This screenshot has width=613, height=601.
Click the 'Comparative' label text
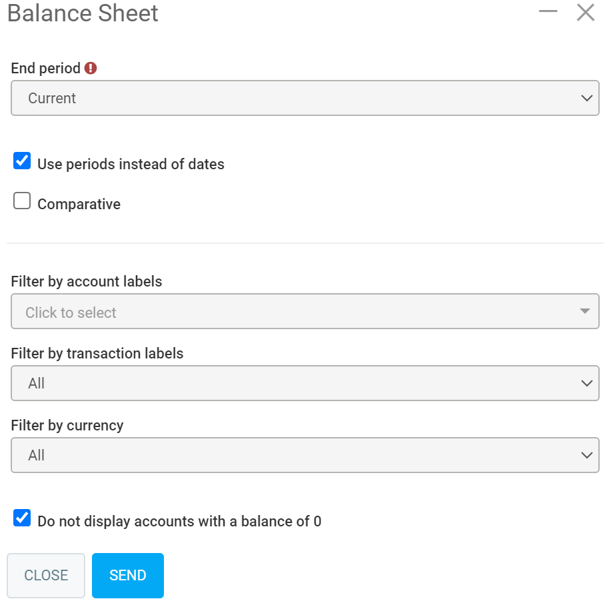79,205
